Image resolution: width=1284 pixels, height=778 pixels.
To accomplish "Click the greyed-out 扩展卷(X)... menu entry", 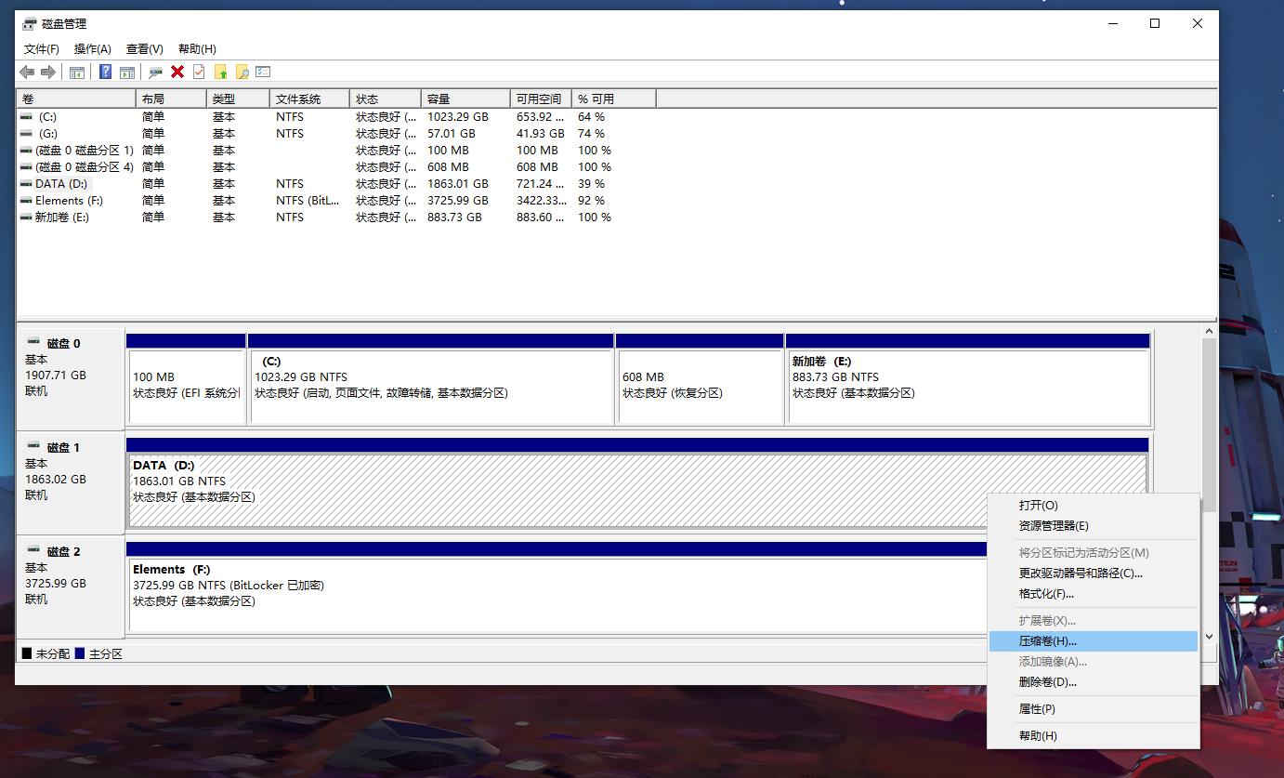I will click(x=1094, y=621).
